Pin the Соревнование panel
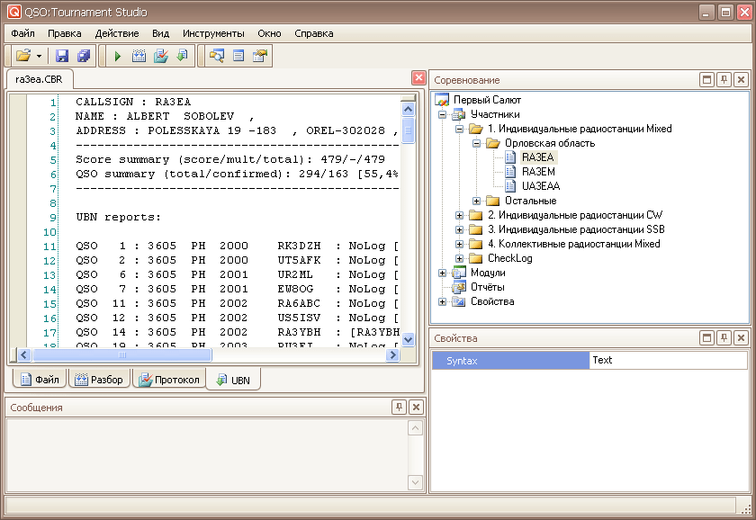 point(724,80)
